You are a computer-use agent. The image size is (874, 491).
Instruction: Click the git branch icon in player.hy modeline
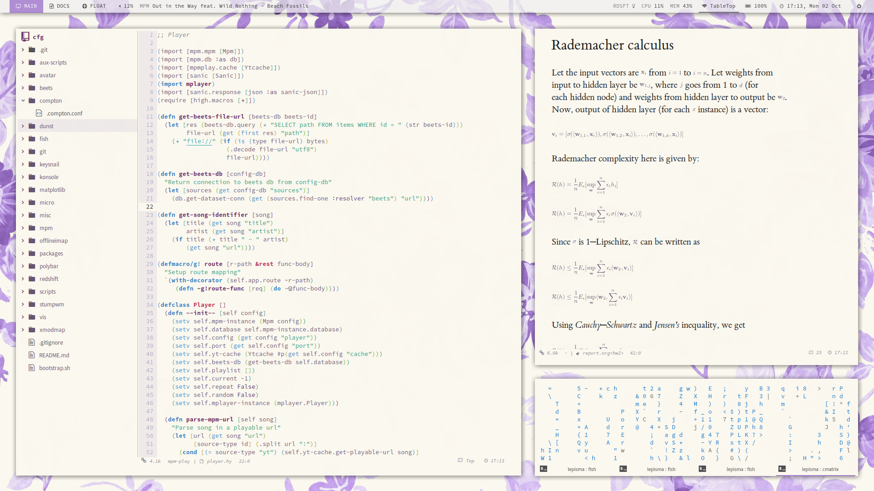pyautogui.click(x=144, y=461)
